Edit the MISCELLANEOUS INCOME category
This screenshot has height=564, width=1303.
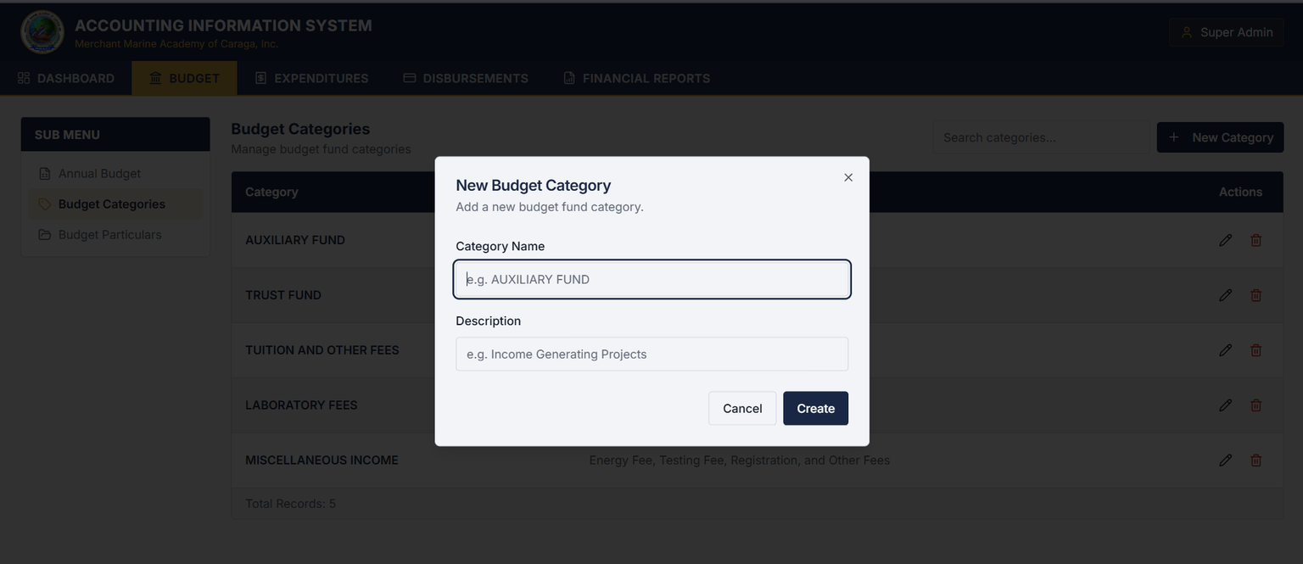[x=1225, y=461]
